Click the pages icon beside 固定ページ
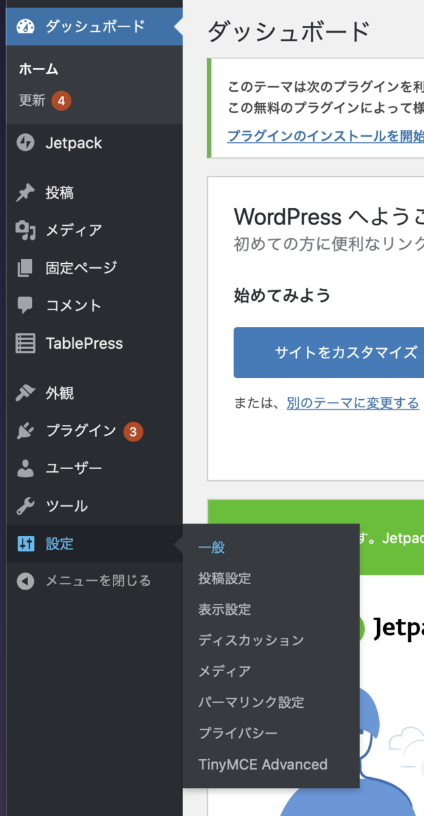The width and height of the screenshot is (424, 816). (25, 268)
